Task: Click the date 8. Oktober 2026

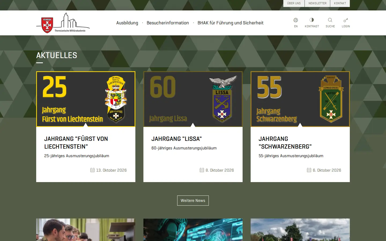Action: point(220,170)
